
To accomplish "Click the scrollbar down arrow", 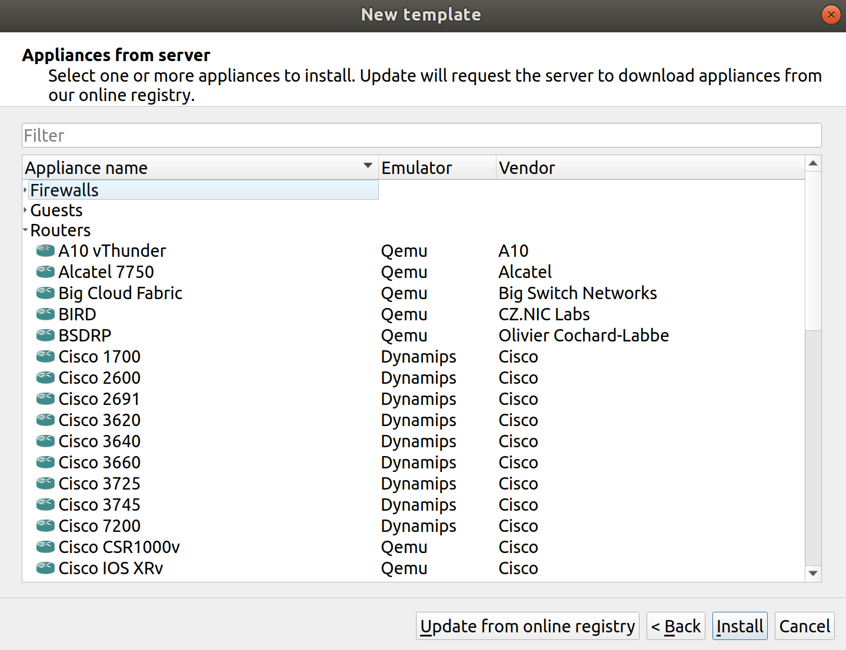I will 813,573.
